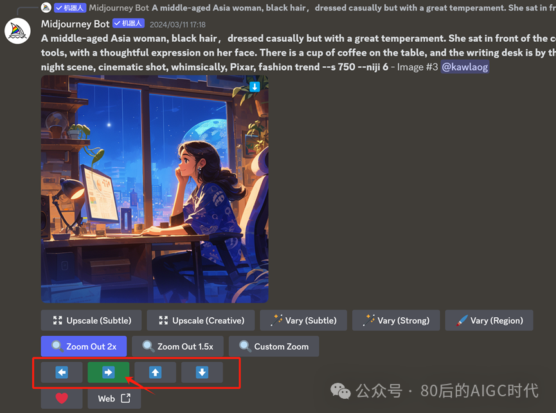The width and height of the screenshot is (556, 413).
Task: Choose Vary (Subtle) option
Action: [303, 320]
